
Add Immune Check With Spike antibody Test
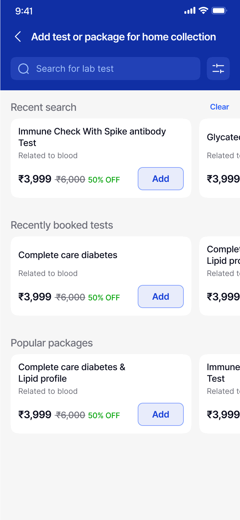[160, 179]
